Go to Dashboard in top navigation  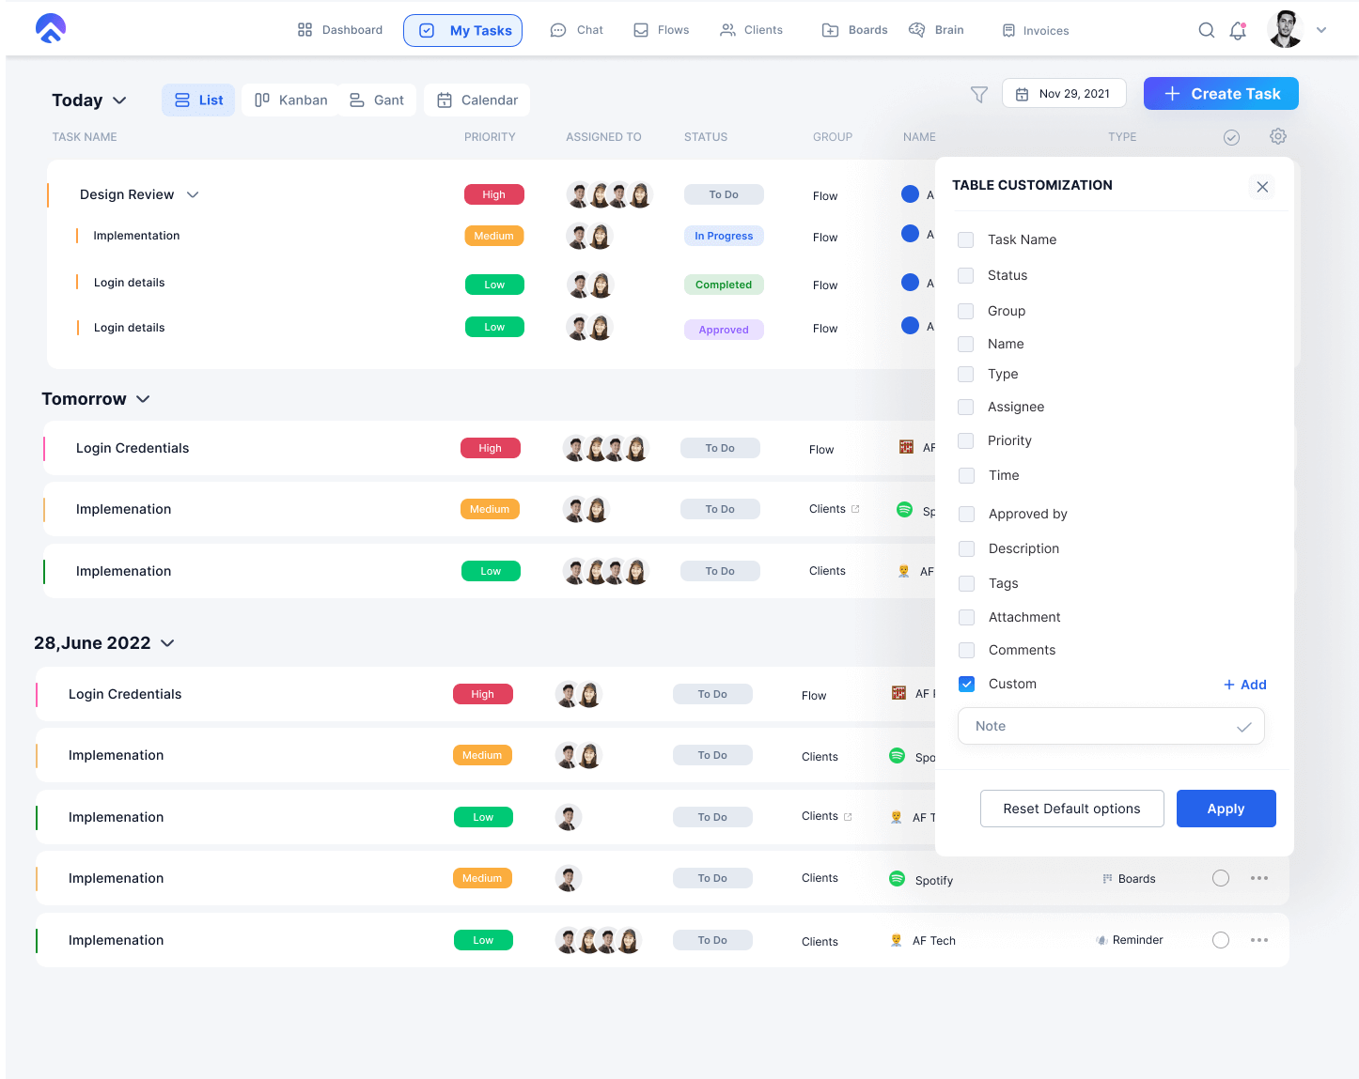coord(340,30)
